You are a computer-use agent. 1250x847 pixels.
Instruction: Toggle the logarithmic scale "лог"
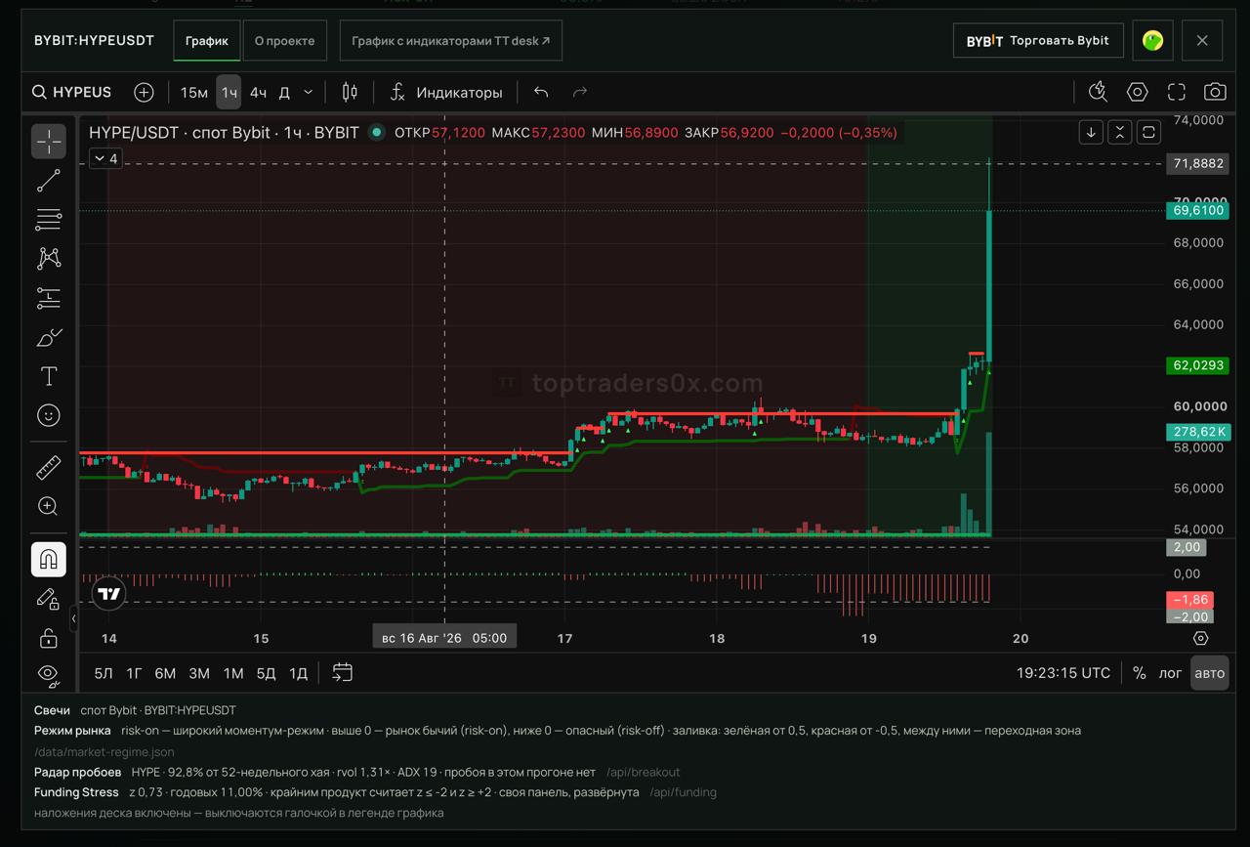[x=1170, y=673]
